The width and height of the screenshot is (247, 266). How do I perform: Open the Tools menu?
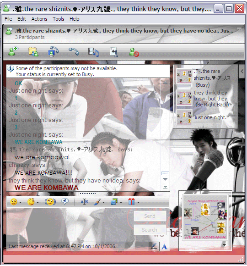[59, 19]
